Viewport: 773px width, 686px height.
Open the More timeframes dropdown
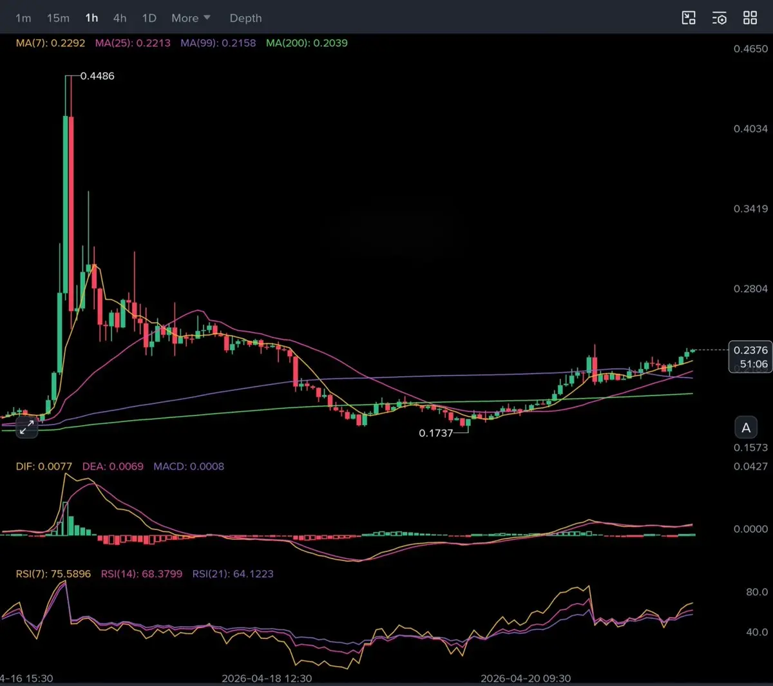point(191,18)
